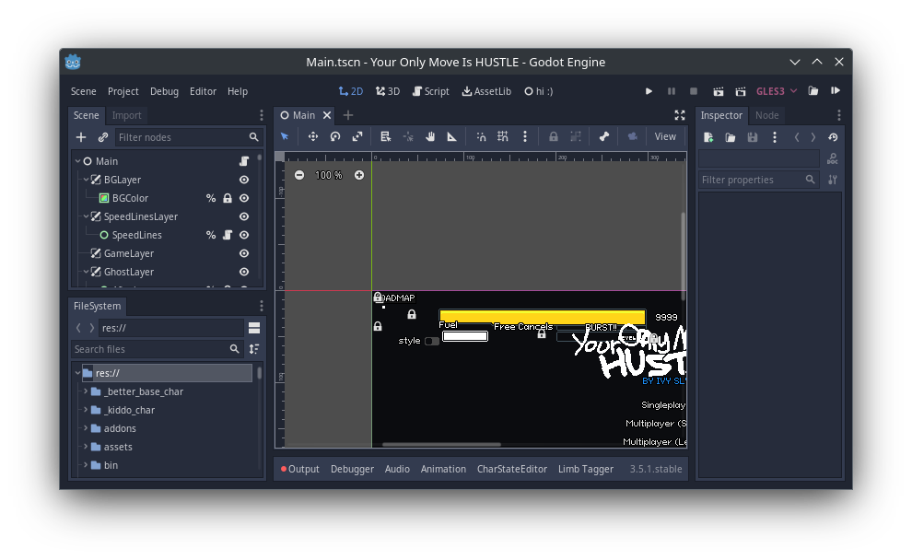
Task: Open the Scene menu
Action: click(83, 91)
